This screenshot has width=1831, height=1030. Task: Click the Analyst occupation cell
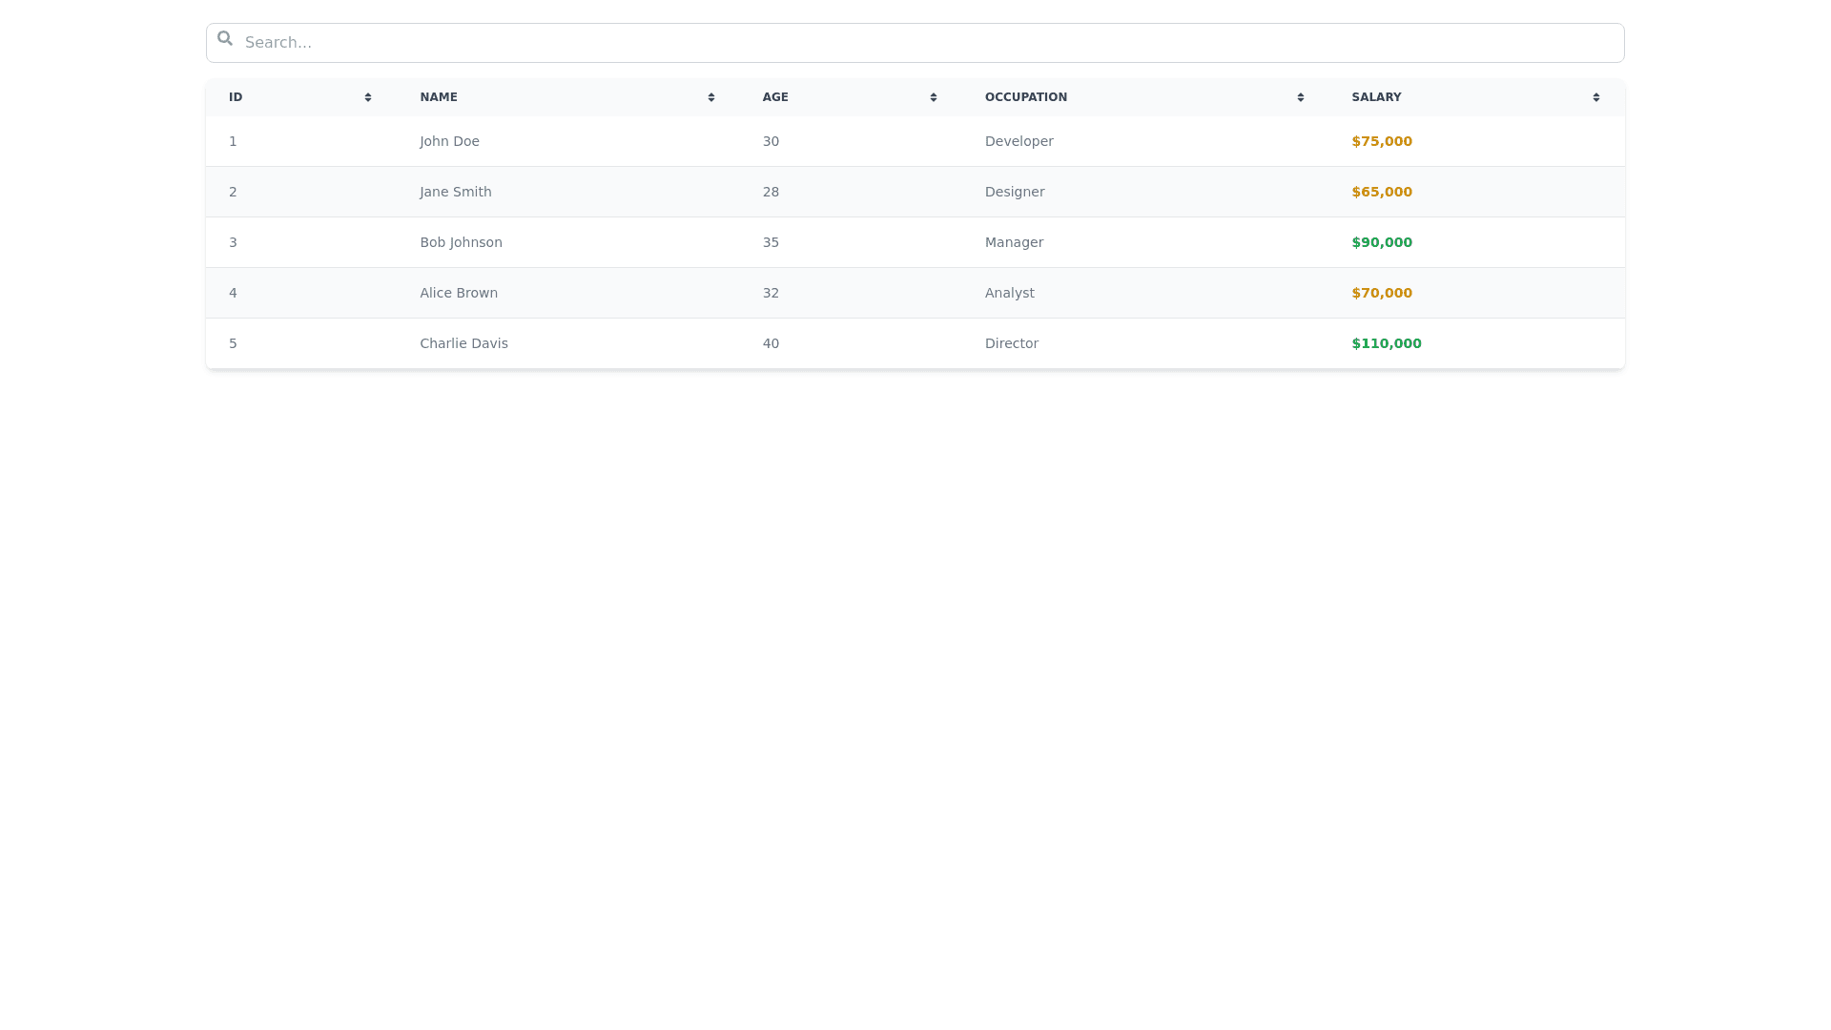[1009, 293]
